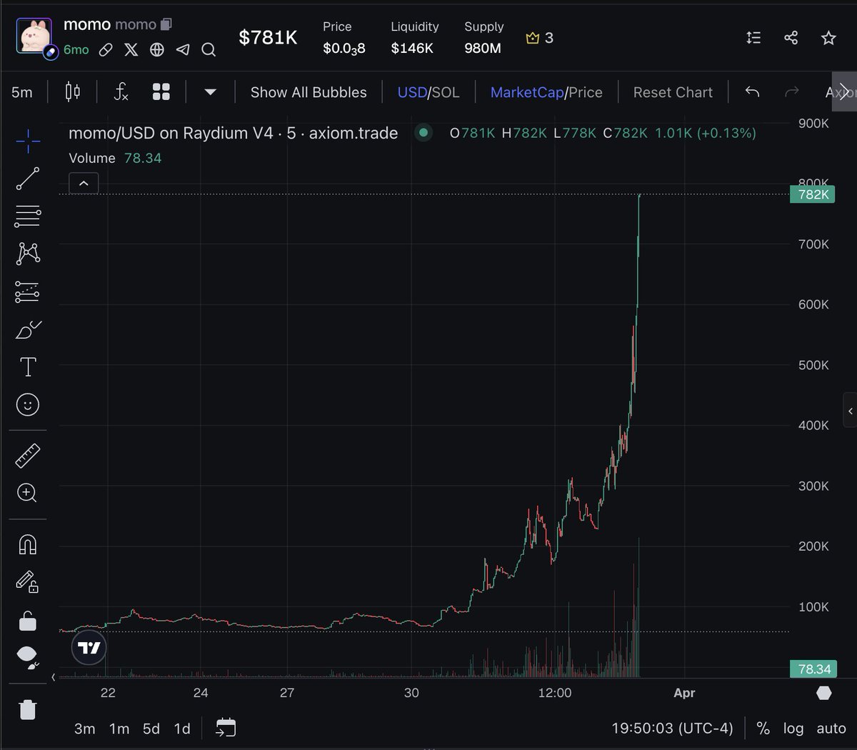Click the crown holders count 3
This screenshot has width=857, height=750.
click(x=540, y=38)
